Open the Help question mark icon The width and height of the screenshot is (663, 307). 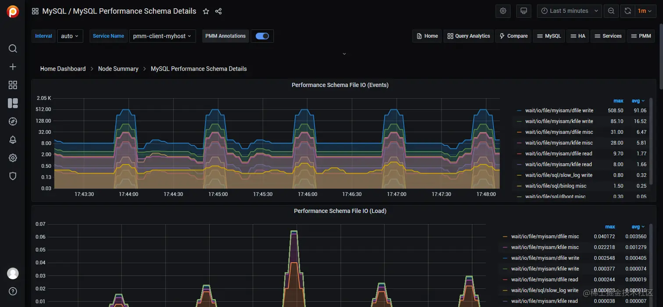13,291
